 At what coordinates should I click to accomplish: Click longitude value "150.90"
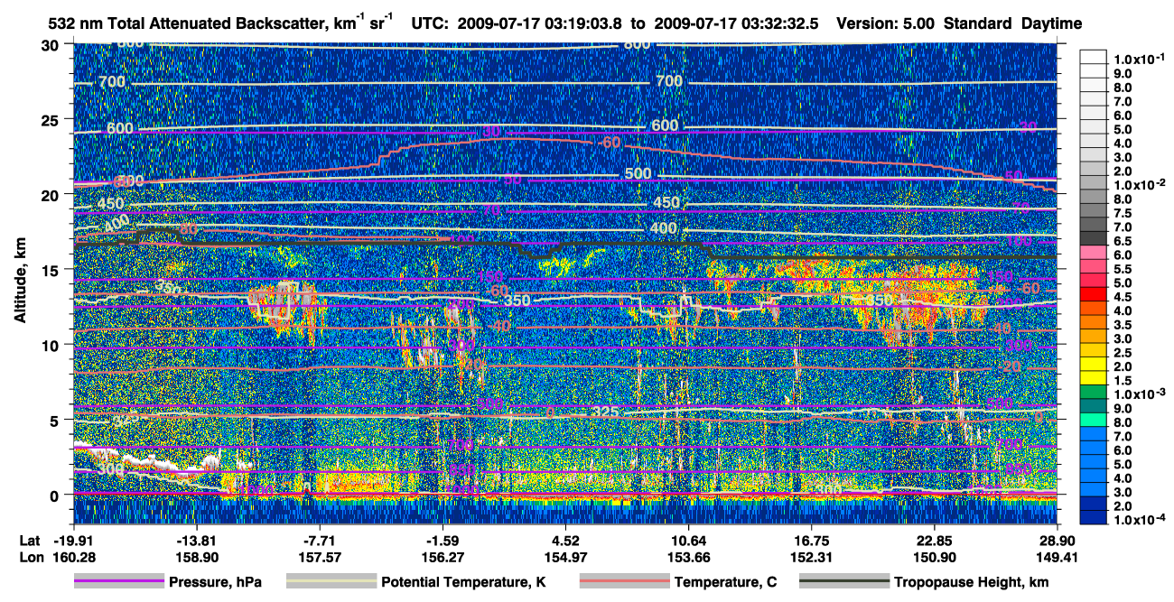click(x=934, y=557)
